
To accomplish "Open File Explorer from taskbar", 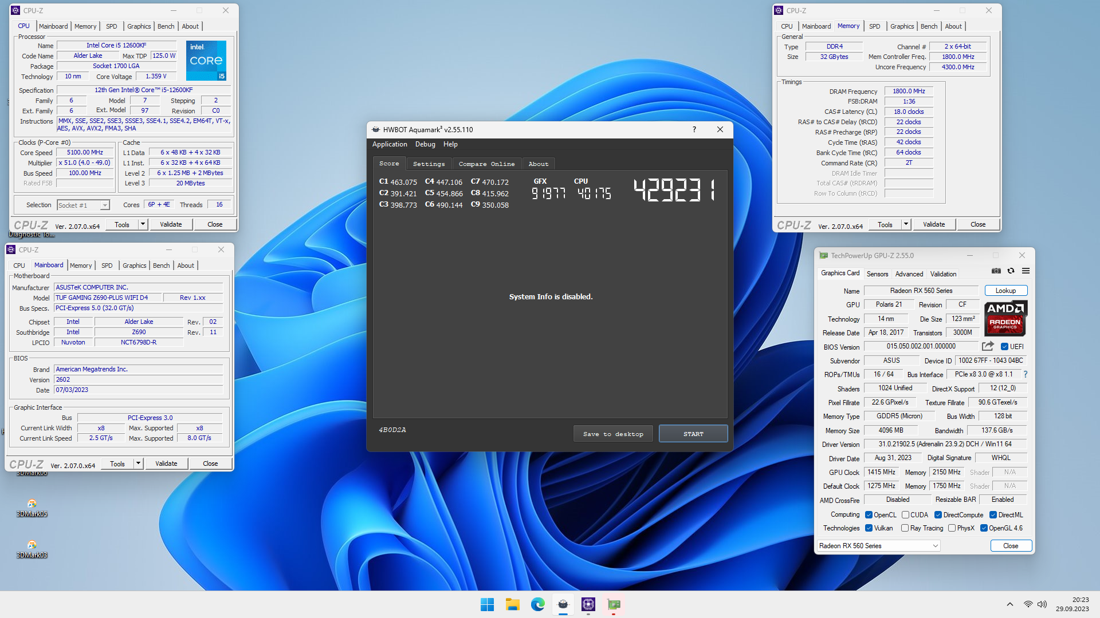I will pyautogui.click(x=512, y=604).
